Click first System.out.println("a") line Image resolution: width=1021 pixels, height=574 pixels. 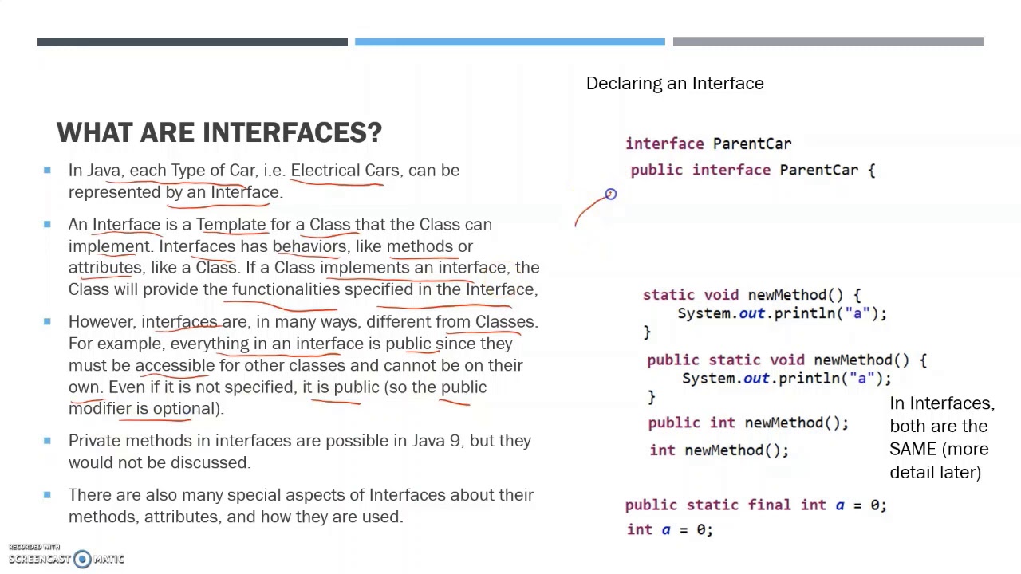point(782,313)
